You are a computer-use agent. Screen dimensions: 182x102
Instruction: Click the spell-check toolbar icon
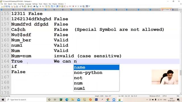[x=87, y=6]
